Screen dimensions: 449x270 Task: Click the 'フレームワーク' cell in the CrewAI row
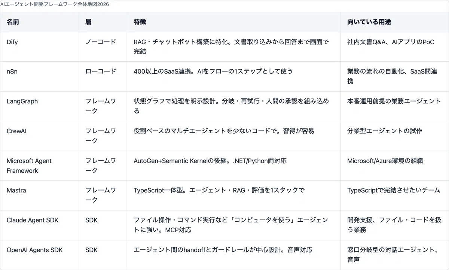(103, 136)
